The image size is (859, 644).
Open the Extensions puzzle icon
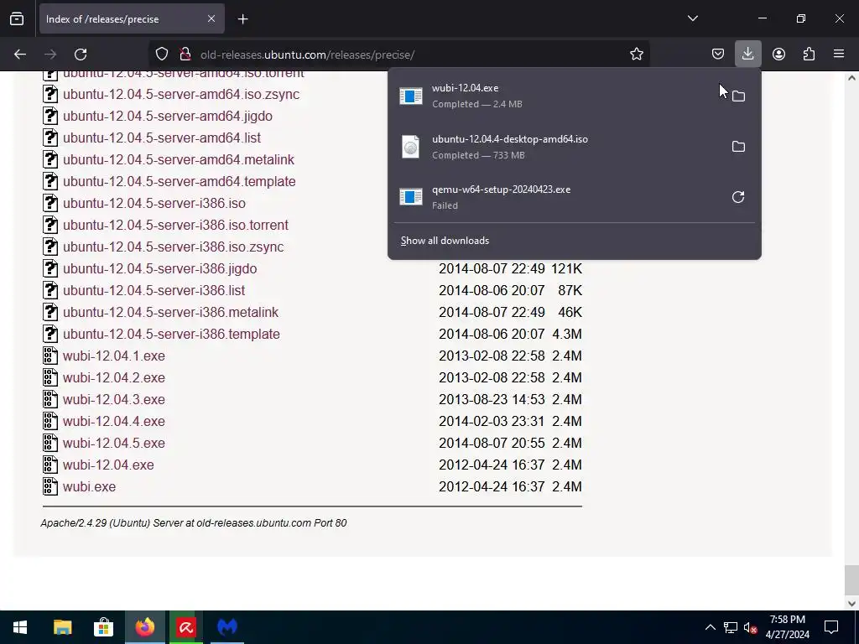[x=809, y=55]
